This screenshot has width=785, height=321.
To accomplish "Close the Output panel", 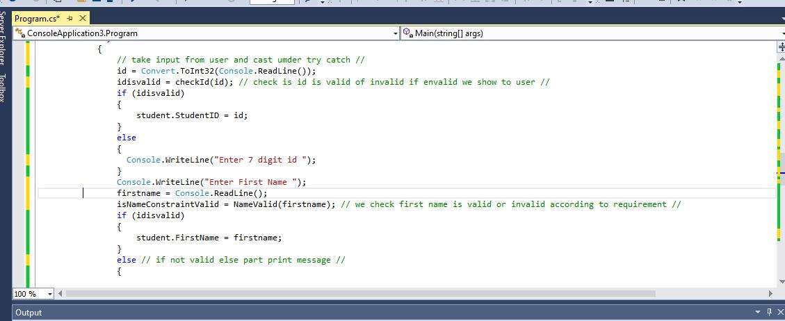I will pos(779,313).
